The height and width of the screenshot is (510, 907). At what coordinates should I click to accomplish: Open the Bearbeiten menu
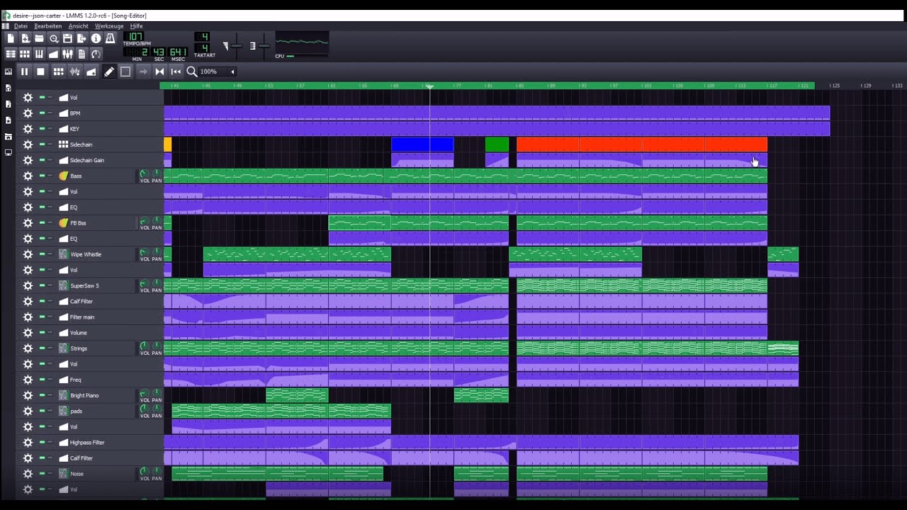click(x=47, y=26)
